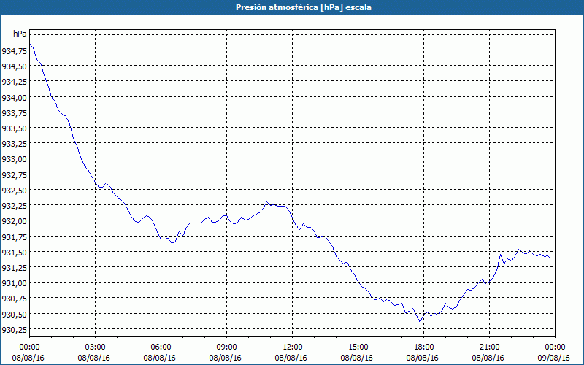Click the 934,75 y-axis value
This screenshot has height=365, width=584.
(x=15, y=51)
